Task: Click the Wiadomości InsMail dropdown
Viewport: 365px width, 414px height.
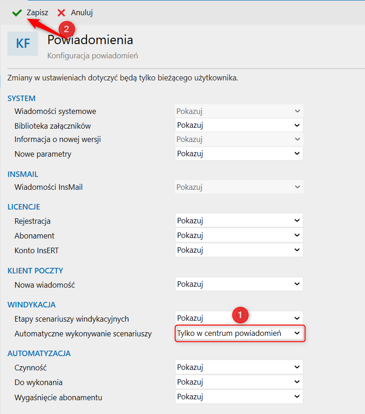Action: [x=239, y=187]
